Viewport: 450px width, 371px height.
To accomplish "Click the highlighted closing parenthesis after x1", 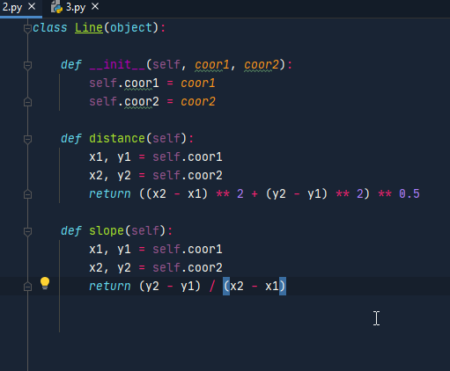I will (283, 286).
